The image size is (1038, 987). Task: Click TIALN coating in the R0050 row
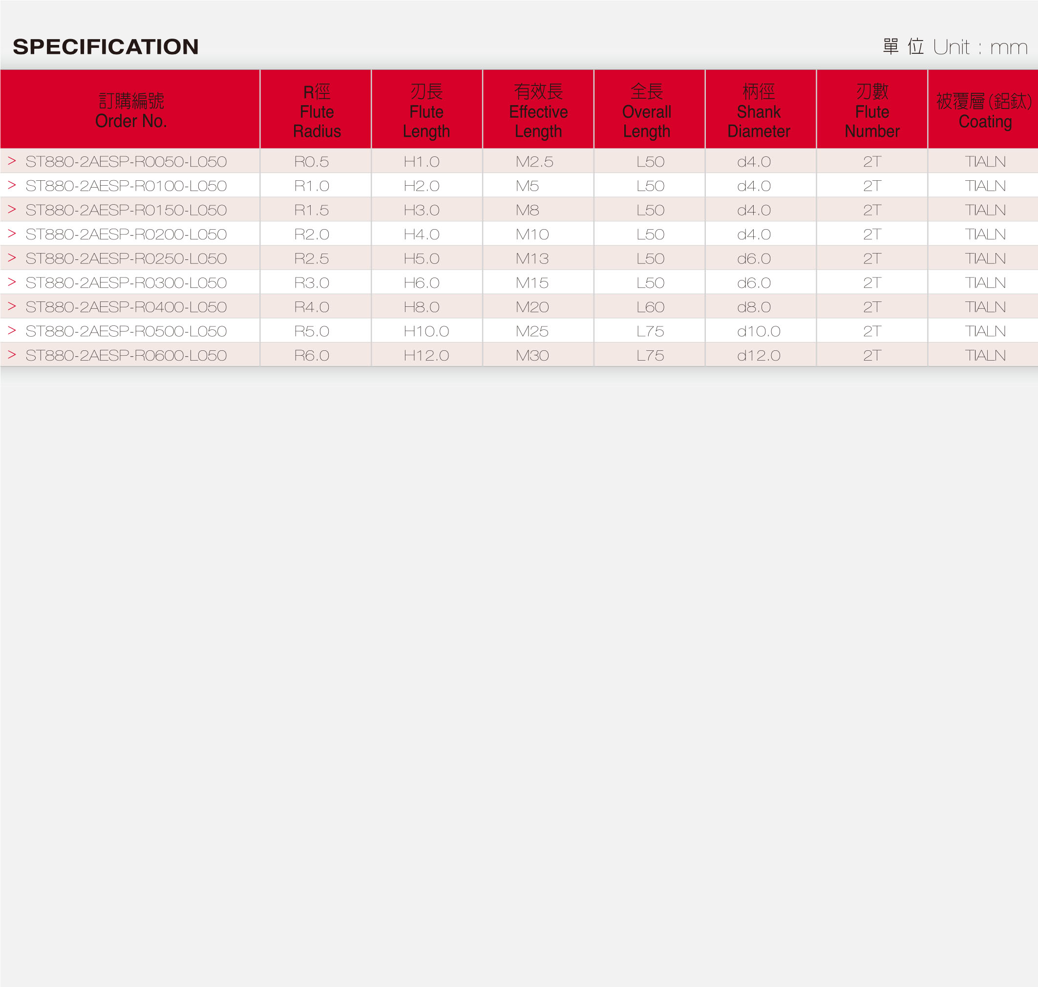coord(985,162)
